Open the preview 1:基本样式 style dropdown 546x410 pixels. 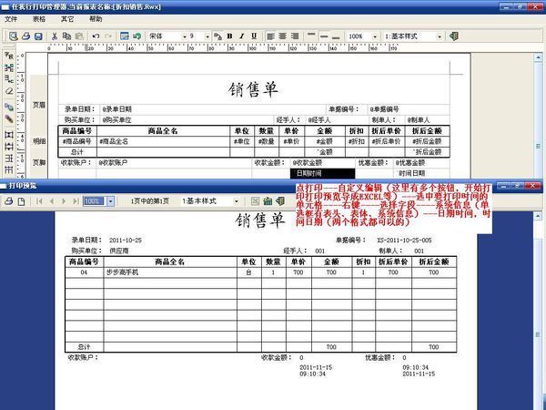pyautogui.click(x=236, y=201)
